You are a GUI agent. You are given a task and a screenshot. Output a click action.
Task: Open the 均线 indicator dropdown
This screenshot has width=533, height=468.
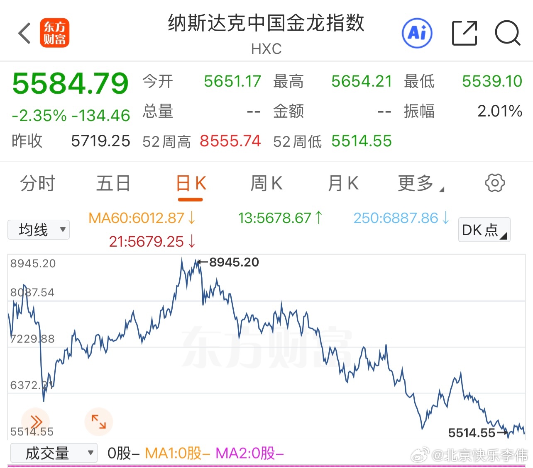[x=39, y=230]
